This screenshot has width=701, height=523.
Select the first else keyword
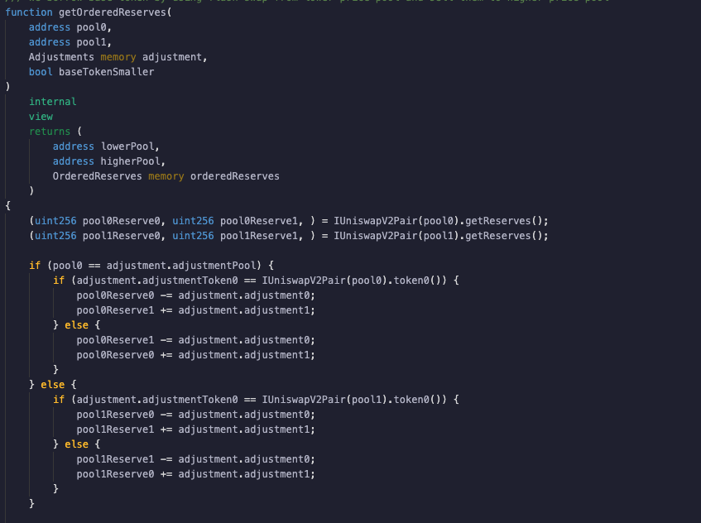coord(74,324)
